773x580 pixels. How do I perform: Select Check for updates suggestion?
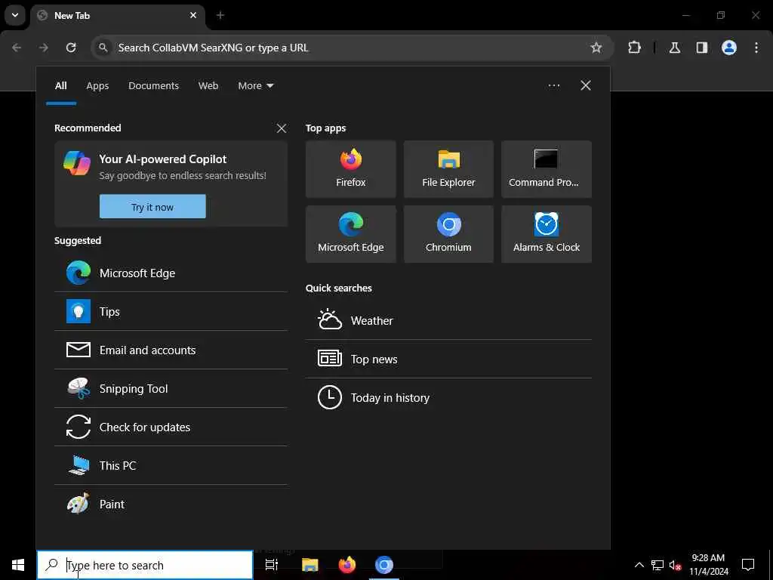[x=171, y=427]
